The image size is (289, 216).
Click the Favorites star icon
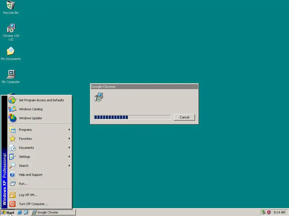[12, 139]
